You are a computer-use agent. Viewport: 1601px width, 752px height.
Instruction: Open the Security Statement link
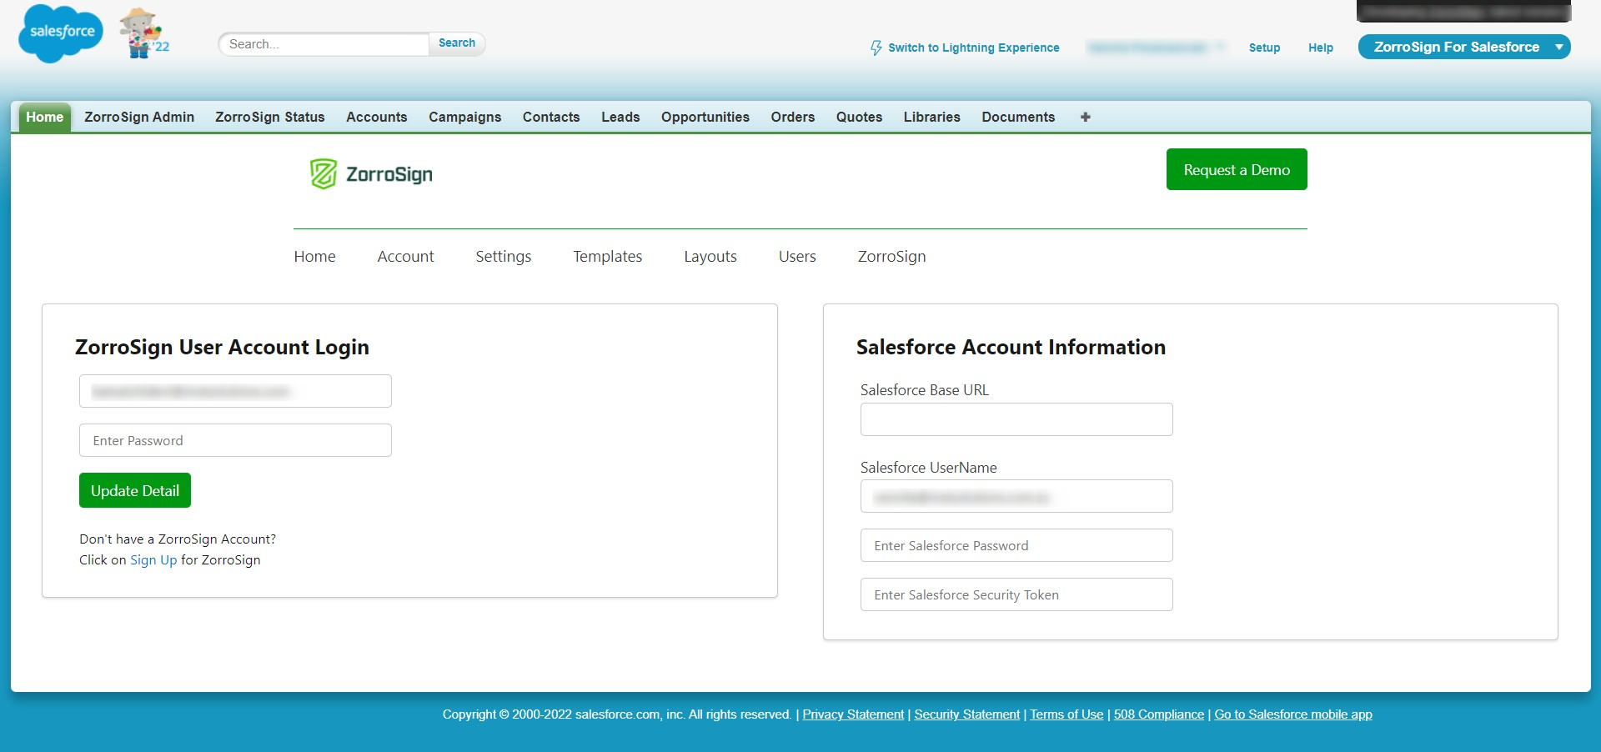coord(966,714)
